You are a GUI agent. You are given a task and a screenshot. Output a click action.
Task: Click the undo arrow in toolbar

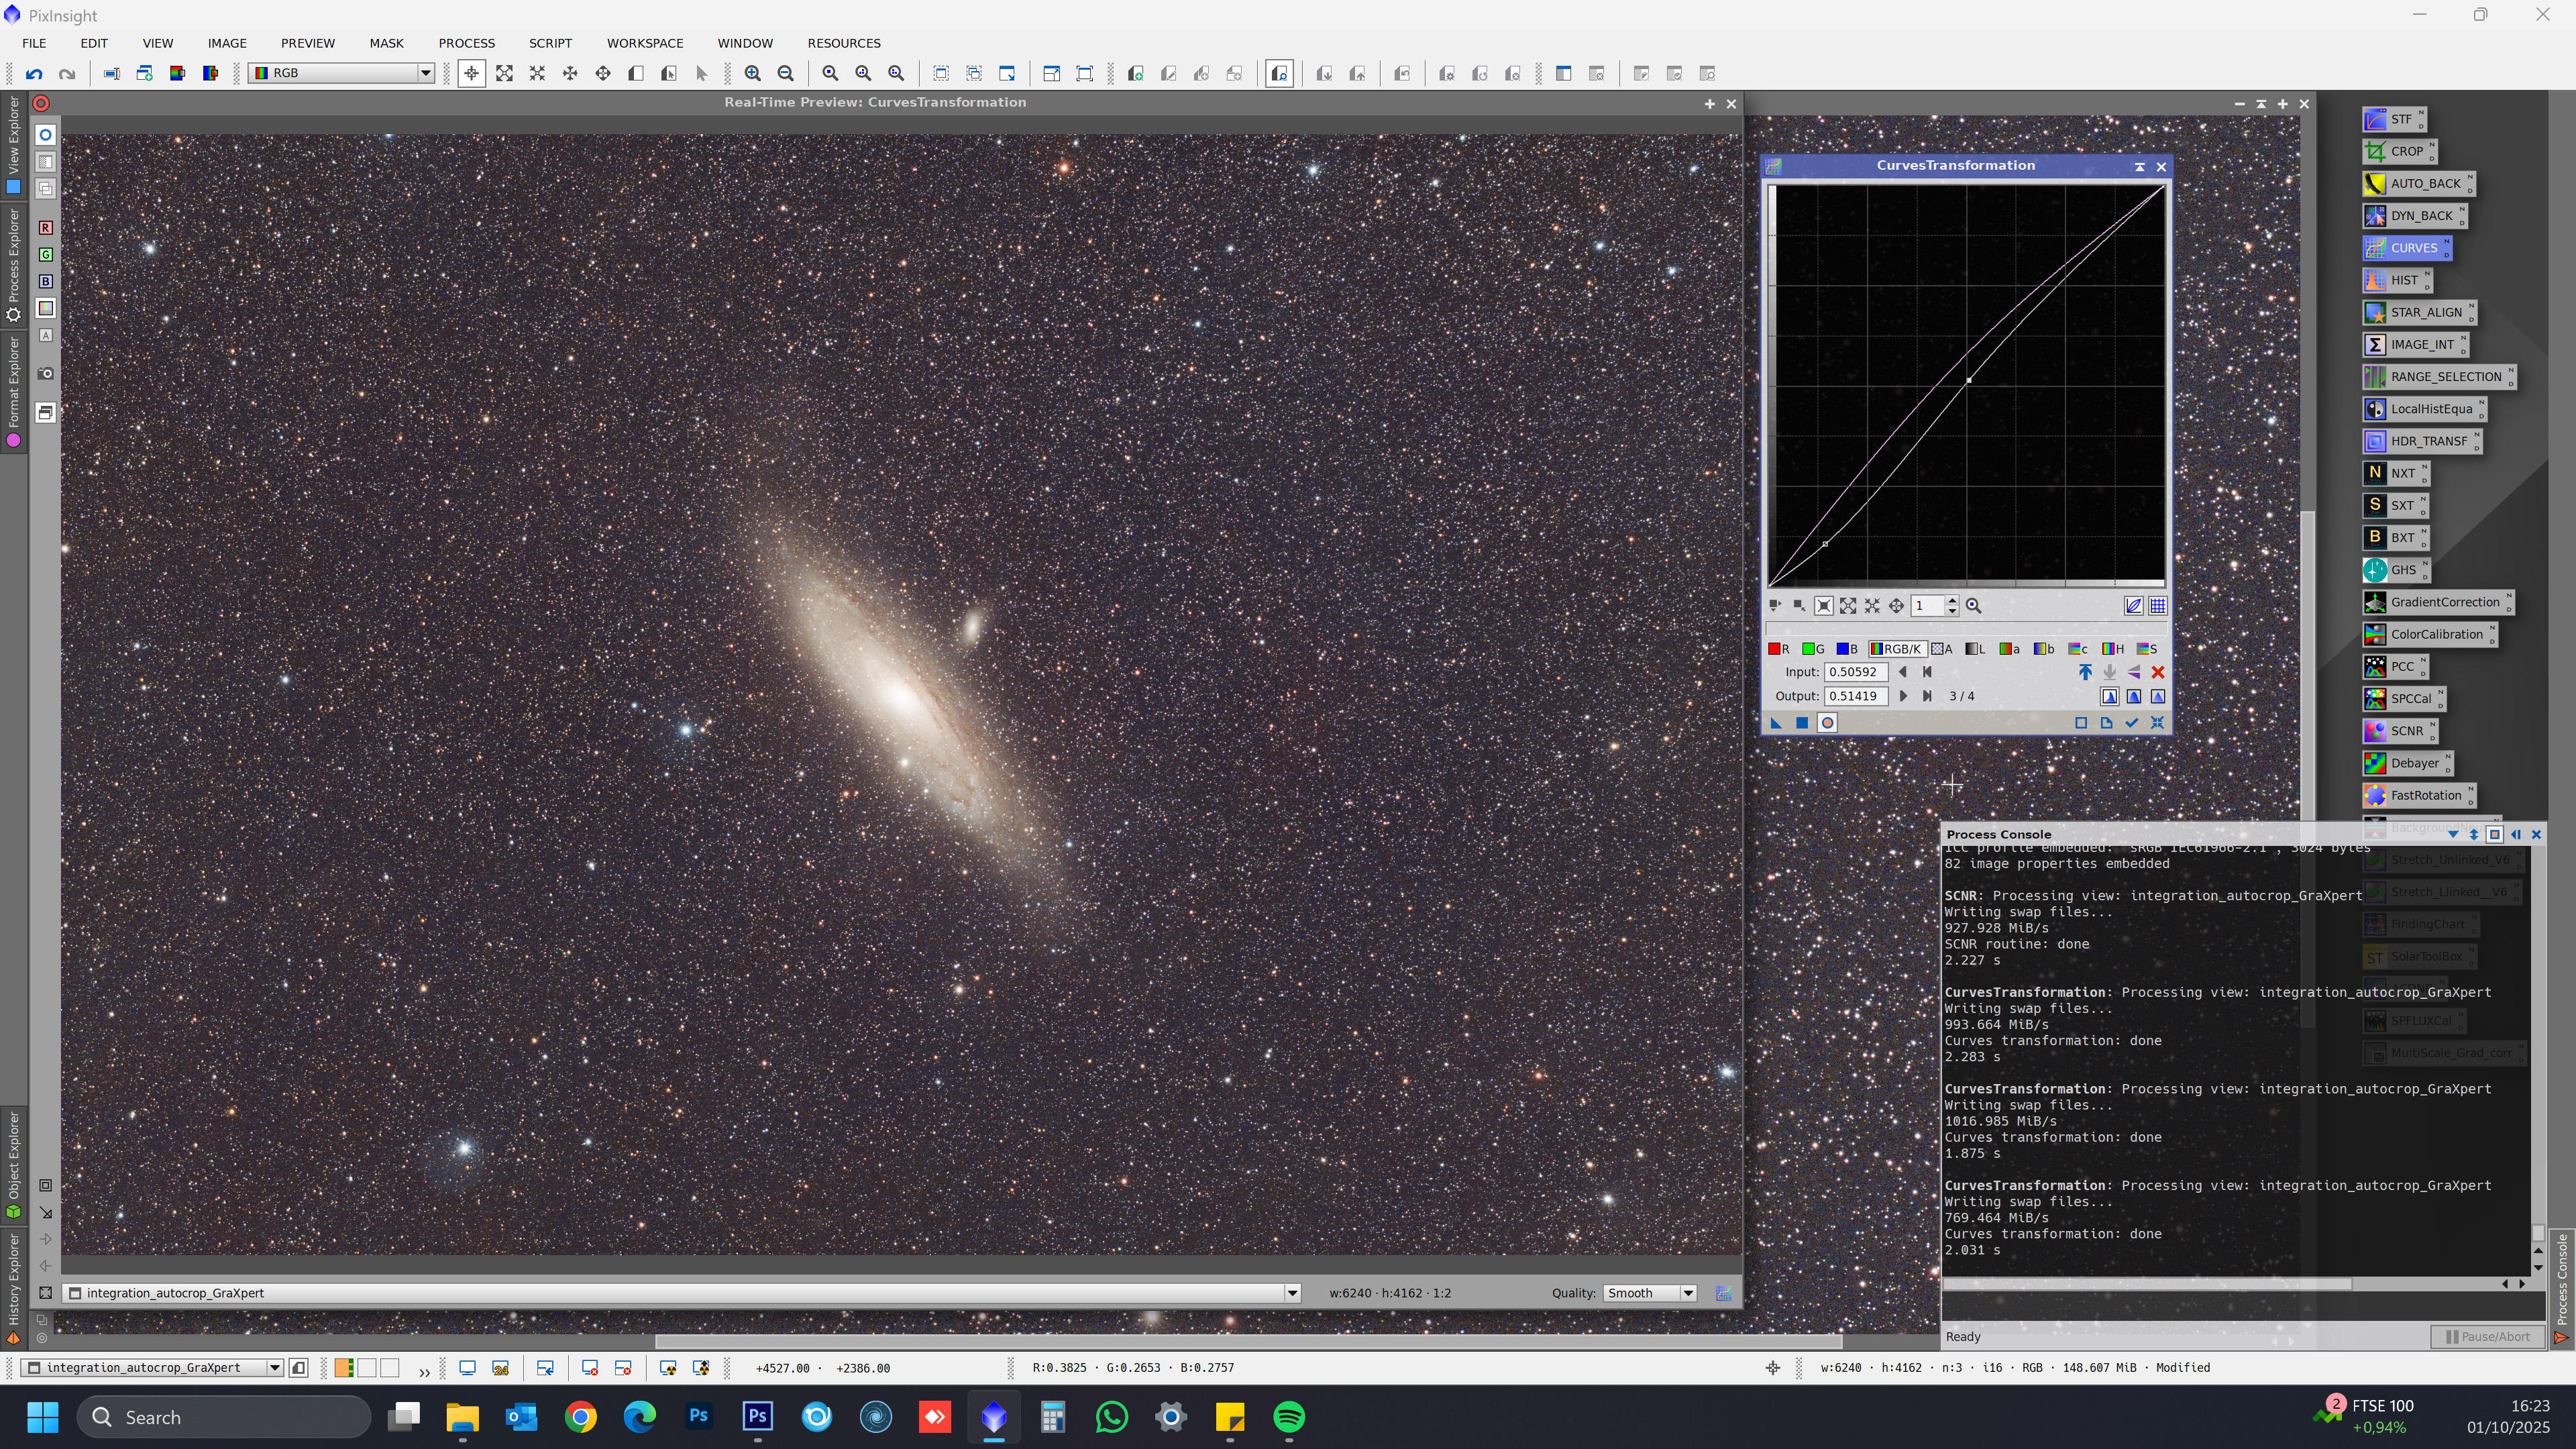pyautogui.click(x=35, y=74)
